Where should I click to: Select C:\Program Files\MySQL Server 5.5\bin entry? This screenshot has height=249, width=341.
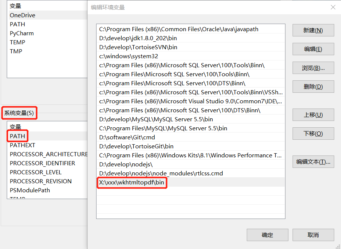191,128
